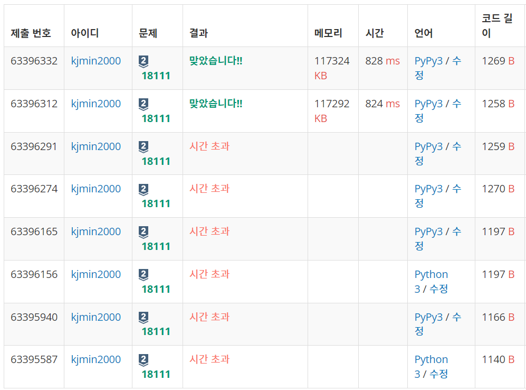Select submission number 63396332
Screen dimensions: 526x390
pos(34,61)
